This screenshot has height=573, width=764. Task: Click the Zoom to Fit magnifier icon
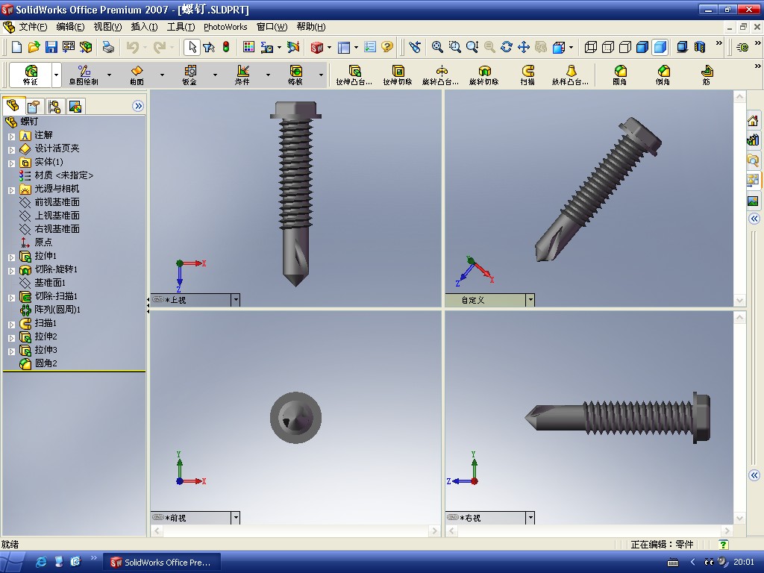click(x=437, y=47)
